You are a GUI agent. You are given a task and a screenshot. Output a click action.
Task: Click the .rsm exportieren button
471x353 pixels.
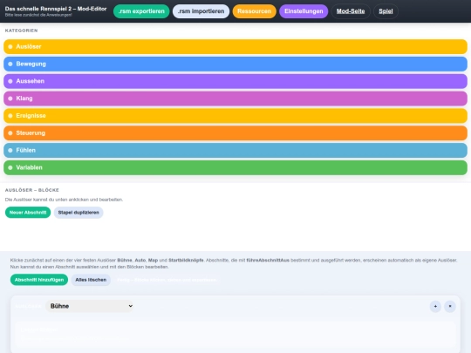[x=141, y=11]
